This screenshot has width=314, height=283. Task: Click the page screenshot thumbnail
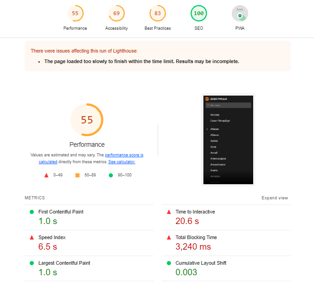229,139
